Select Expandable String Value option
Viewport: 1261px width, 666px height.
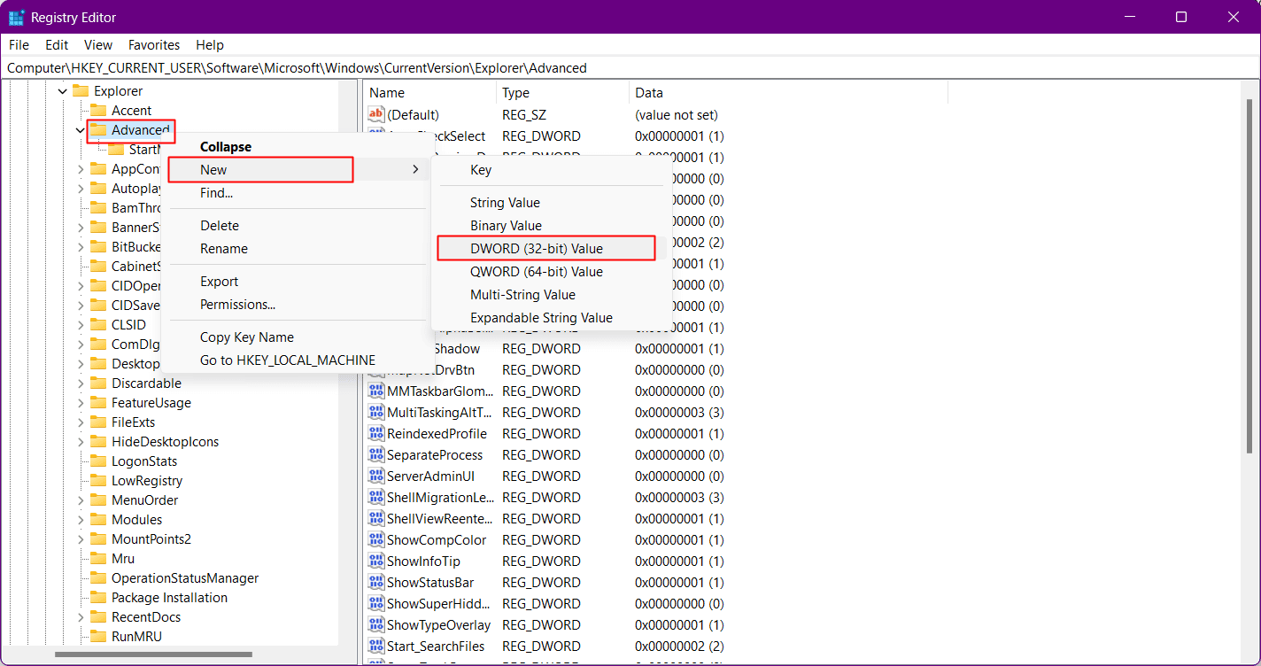[x=552, y=317]
